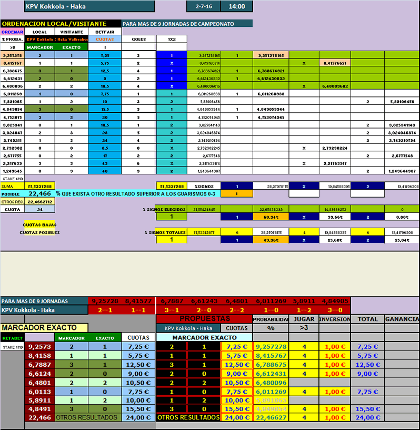Screen dimensions: 420x430
Task: Click the 25,04% cell
Action: (x=402, y=240)
